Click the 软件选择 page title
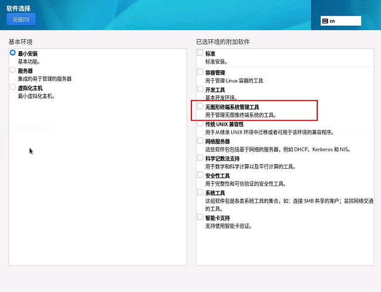381x292 pixels. click(19, 8)
